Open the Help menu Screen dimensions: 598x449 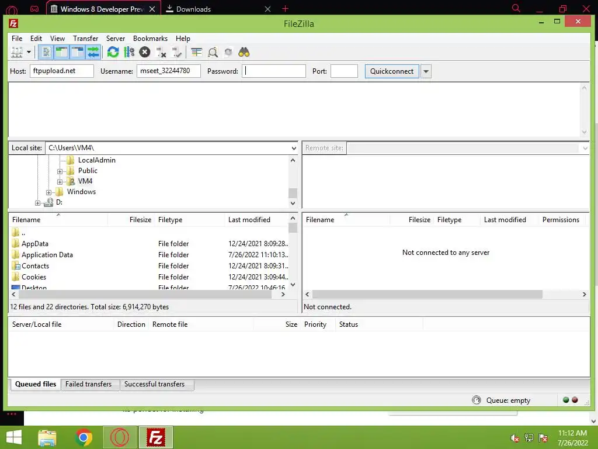click(183, 39)
